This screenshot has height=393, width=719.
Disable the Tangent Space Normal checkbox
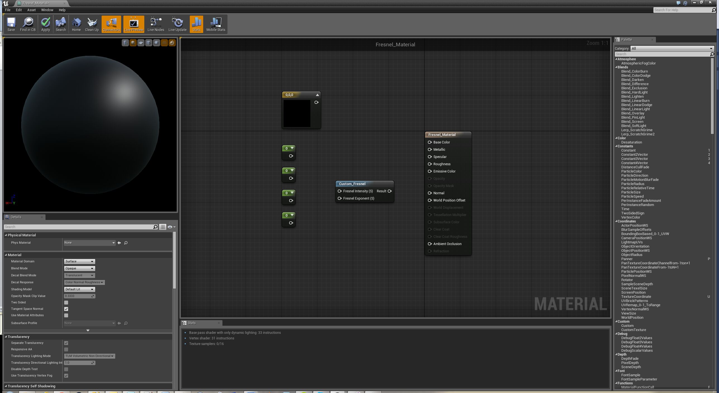[x=66, y=309]
